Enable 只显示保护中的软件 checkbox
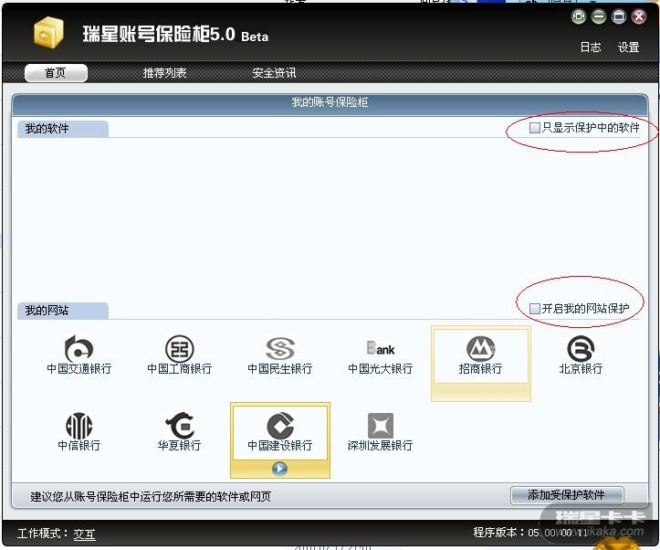The height and width of the screenshot is (550, 660). 535,128
